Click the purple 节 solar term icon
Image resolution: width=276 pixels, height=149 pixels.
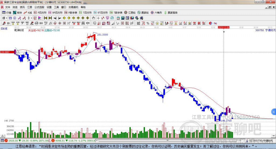click(107, 18)
